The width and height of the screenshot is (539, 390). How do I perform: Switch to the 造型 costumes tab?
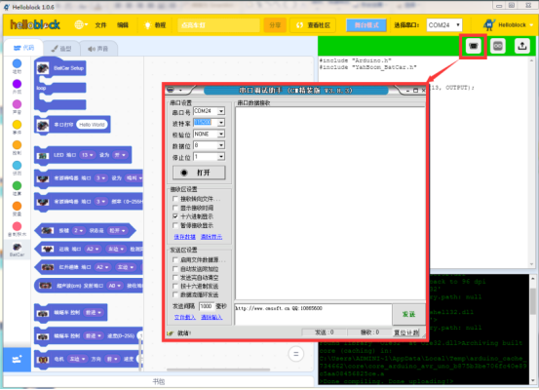coord(61,49)
